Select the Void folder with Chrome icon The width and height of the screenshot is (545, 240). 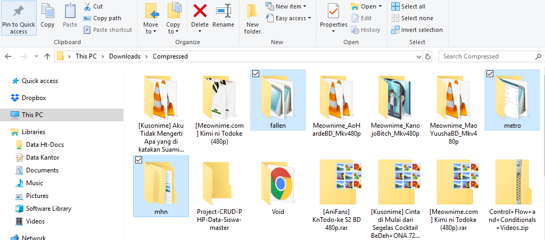tap(277, 184)
